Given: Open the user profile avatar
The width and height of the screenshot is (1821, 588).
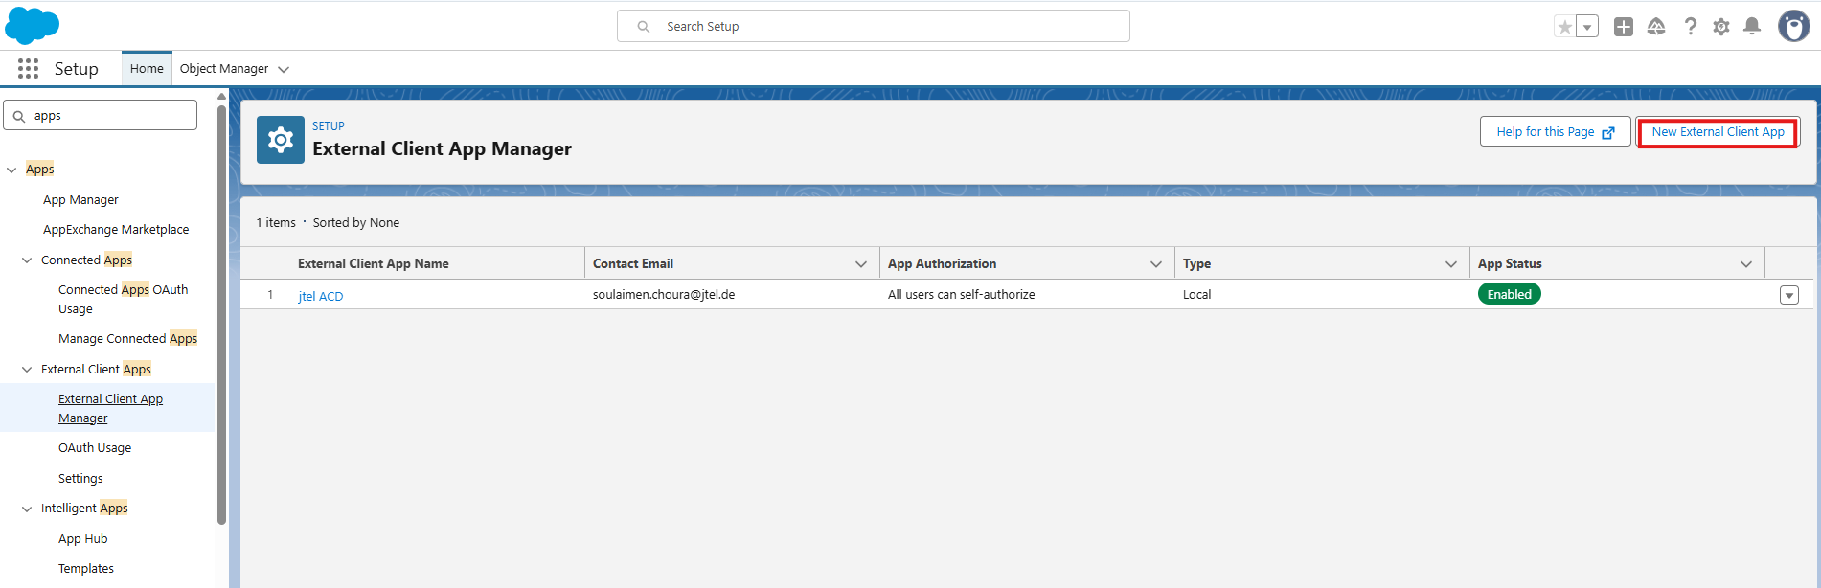Looking at the screenshot, I should [1793, 27].
